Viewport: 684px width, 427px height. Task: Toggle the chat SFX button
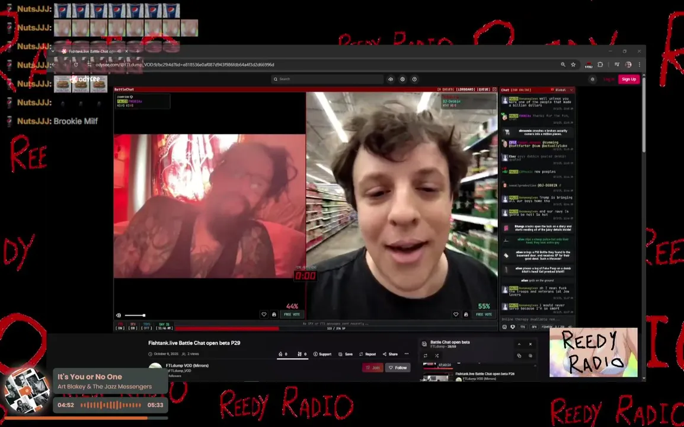pos(534,327)
